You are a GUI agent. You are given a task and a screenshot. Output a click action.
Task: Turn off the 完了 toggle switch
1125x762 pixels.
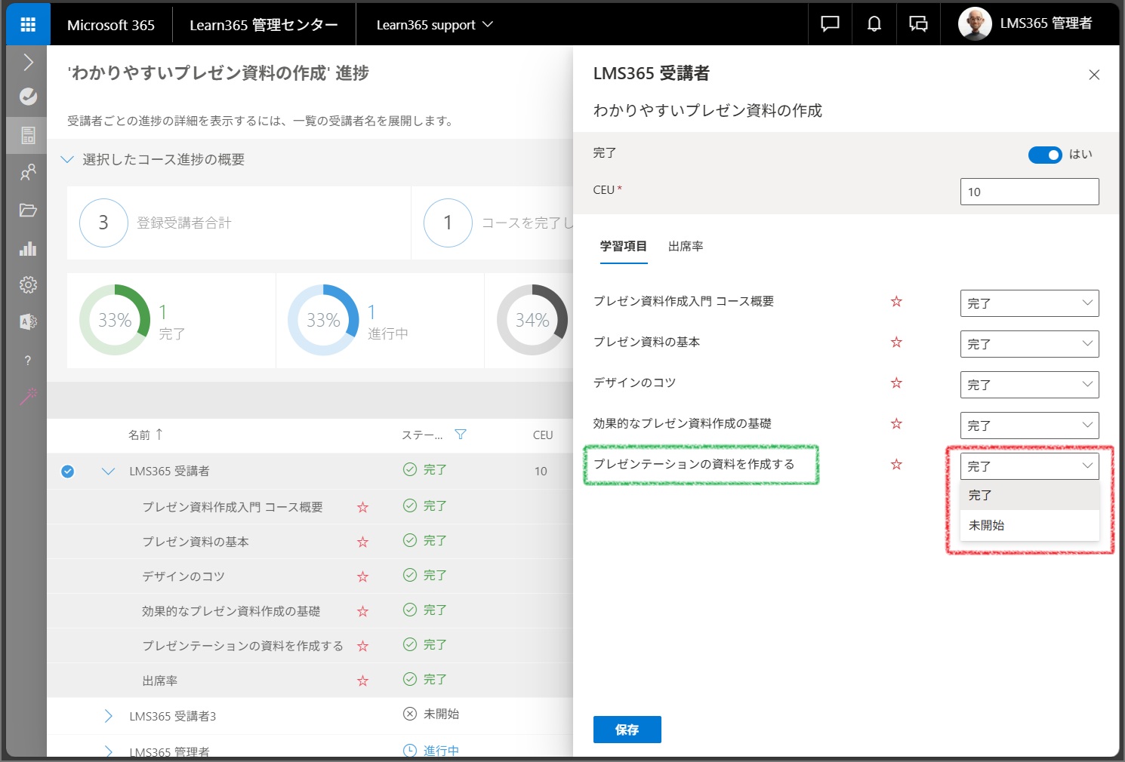1045,155
